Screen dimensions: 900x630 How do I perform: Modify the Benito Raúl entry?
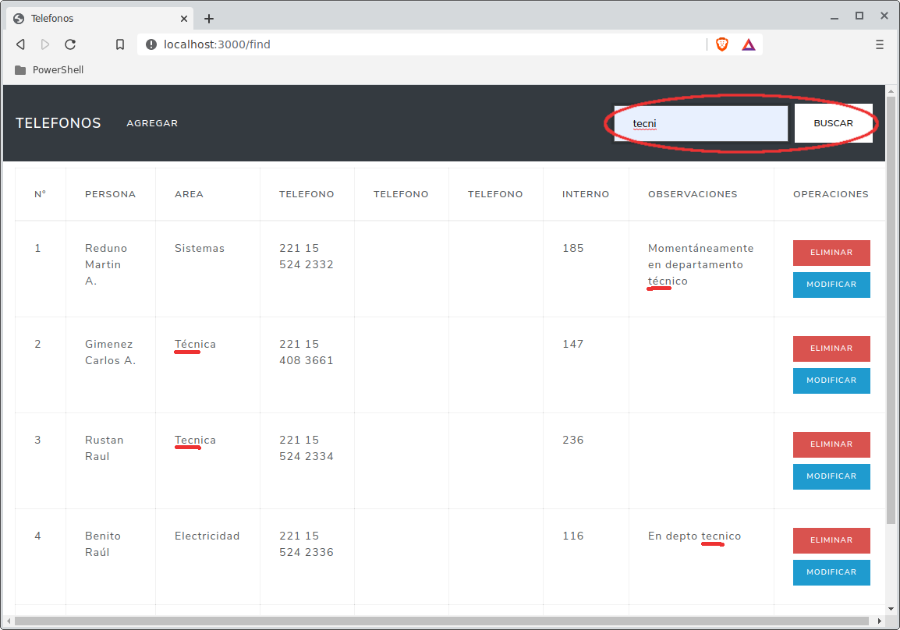pyautogui.click(x=831, y=572)
